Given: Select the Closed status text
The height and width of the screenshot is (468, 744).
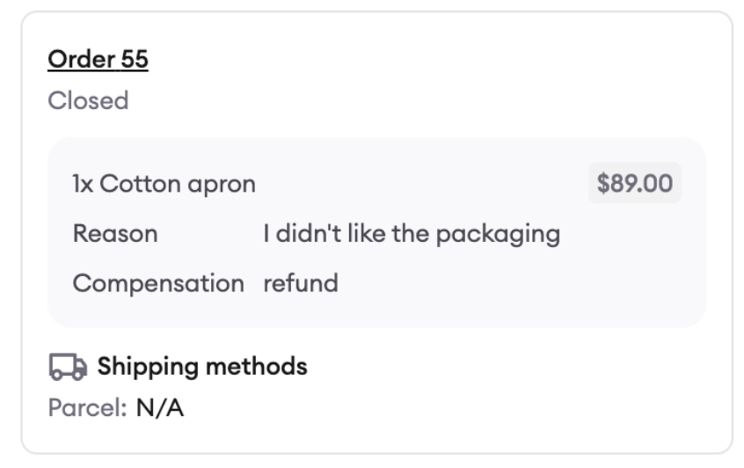Looking at the screenshot, I should point(88,100).
